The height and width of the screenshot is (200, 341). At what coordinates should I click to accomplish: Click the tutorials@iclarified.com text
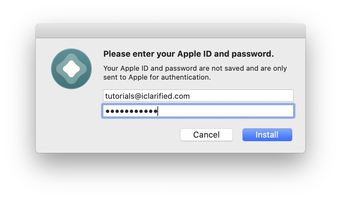pos(148,96)
